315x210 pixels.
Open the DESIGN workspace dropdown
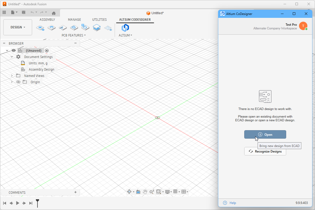pos(18,27)
